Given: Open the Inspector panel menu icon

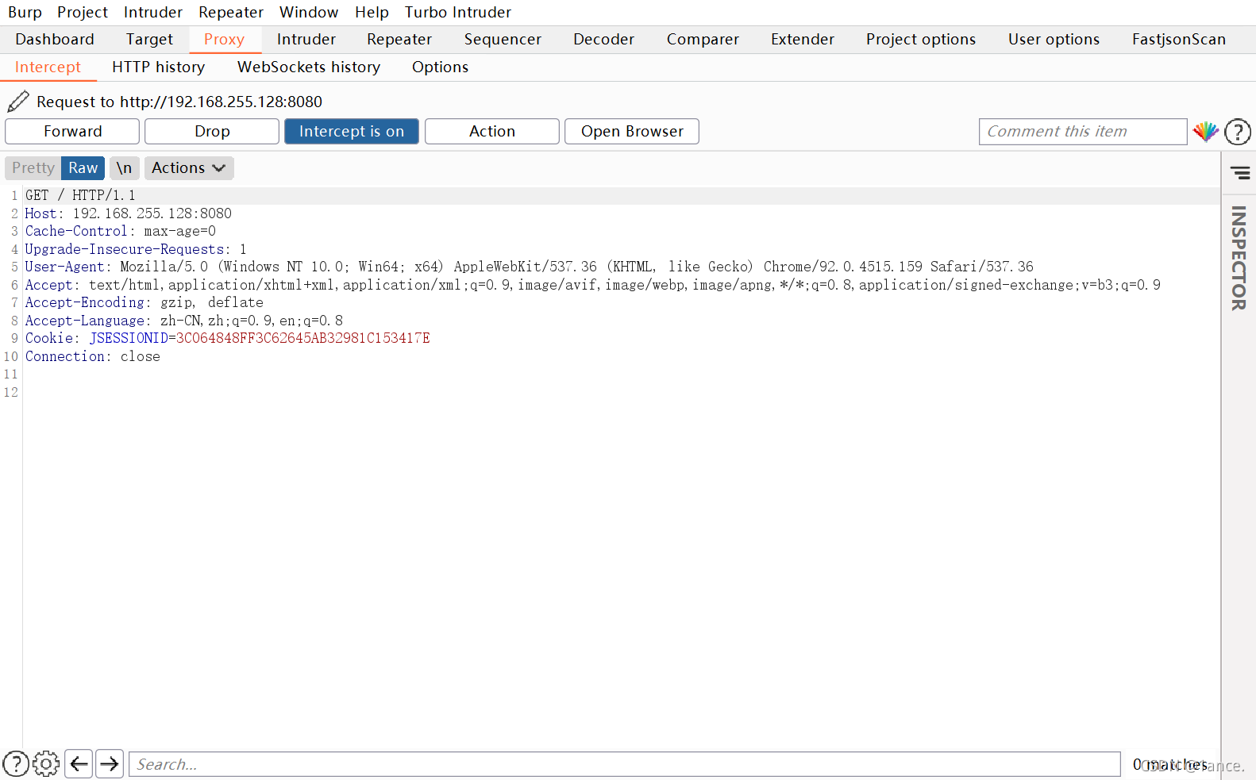Looking at the screenshot, I should pyautogui.click(x=1239, y=173).
